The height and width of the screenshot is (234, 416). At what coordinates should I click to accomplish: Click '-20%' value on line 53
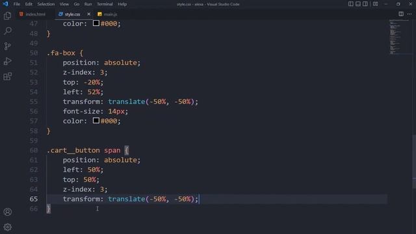[x=92, y=83]
